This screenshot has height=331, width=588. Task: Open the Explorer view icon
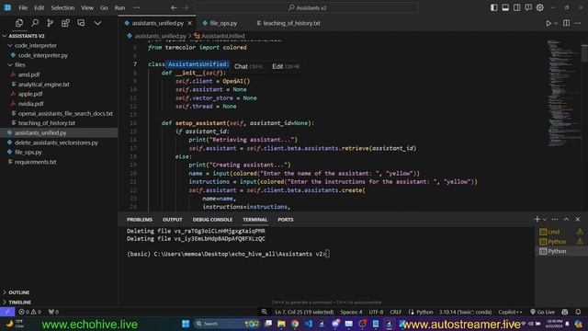point(19,23)
